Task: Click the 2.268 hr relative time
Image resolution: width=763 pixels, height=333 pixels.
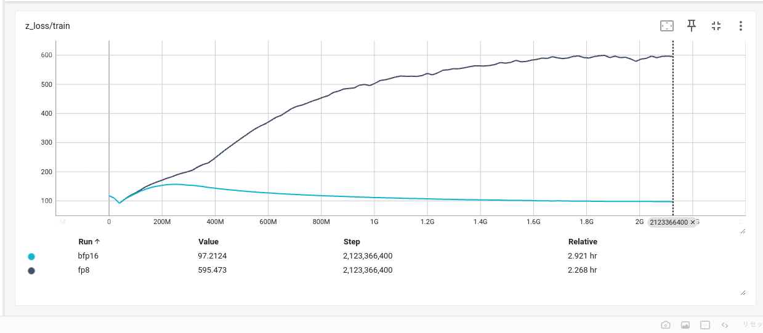Action: [x=583, y=270]
